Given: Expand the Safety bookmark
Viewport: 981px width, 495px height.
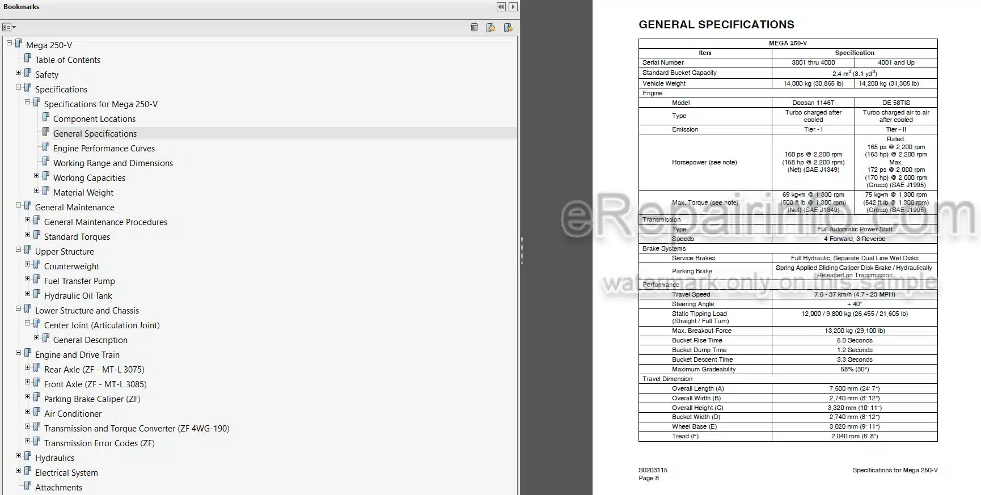Looking at the screenshot, I should click(x=18, y=73).
